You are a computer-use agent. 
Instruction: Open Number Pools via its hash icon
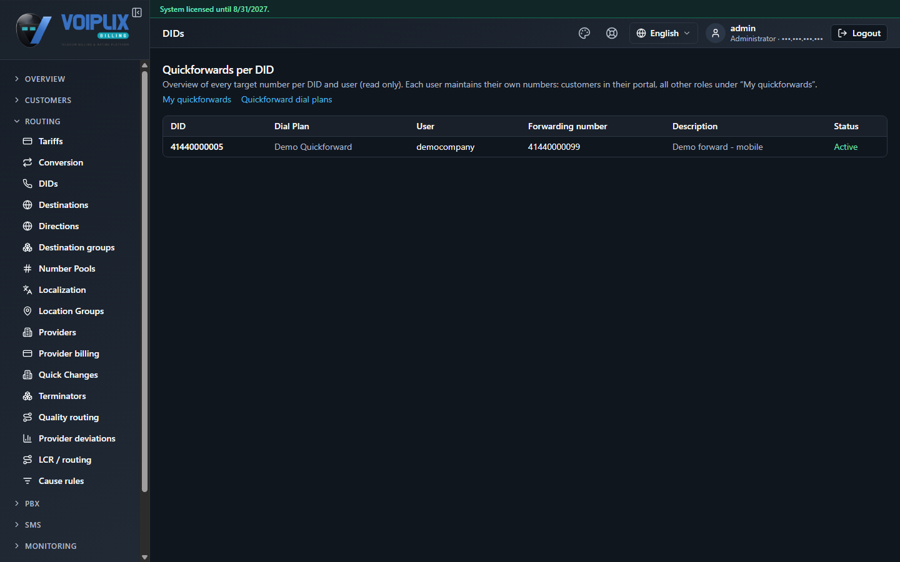pyautogui.click(x=27, y=269)
